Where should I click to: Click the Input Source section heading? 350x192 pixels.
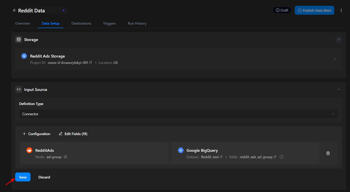point(36,90)
